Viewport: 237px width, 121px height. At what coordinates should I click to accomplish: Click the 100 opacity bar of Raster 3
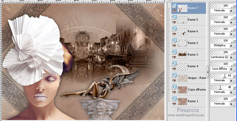coord(221,52)
